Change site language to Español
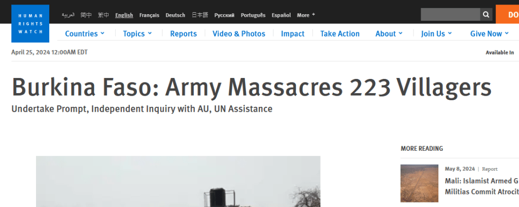The height and width of the screenshot is (207, 519). (x=281, y=15)
